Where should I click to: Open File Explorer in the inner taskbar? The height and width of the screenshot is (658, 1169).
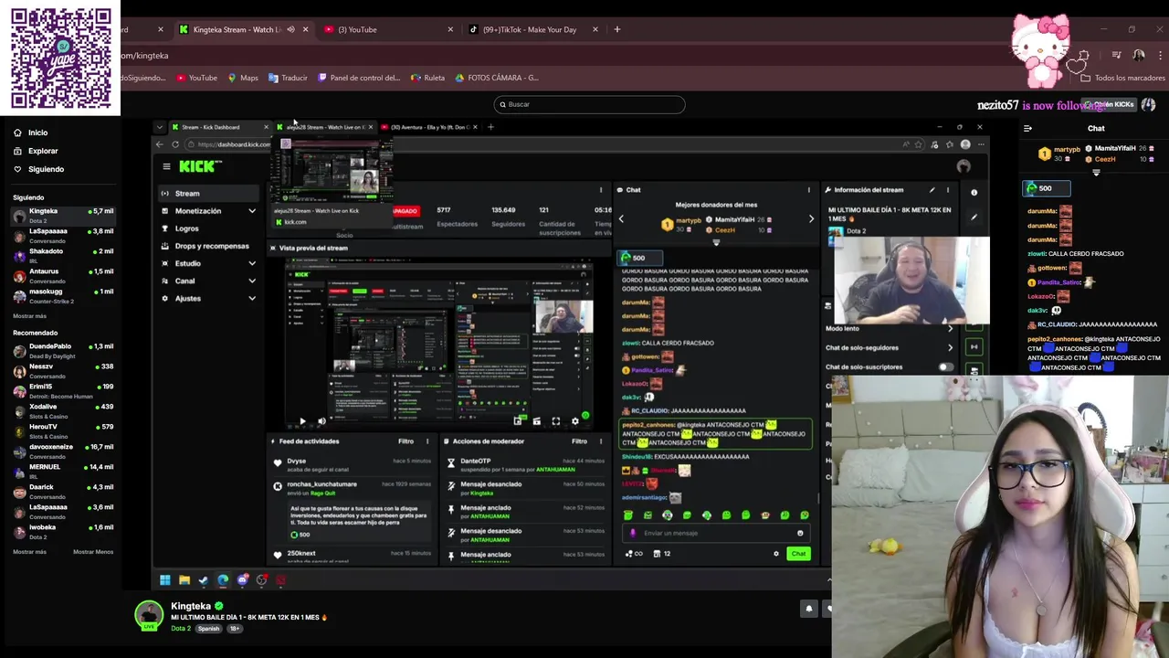coord(184,579)
